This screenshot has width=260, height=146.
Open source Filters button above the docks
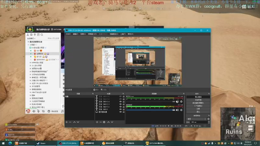(x=104, y=90)
